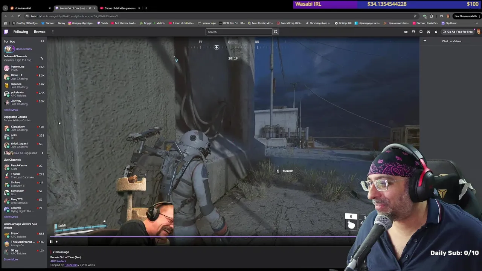
Task: Seek in the clip progress bar
Action: (x=203, y=237)
